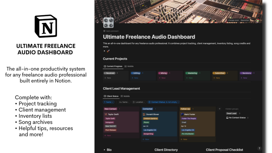This screenshot has width=272, height=153.
Task: Click the Client Lead Management heading
Action: point(122,89)
